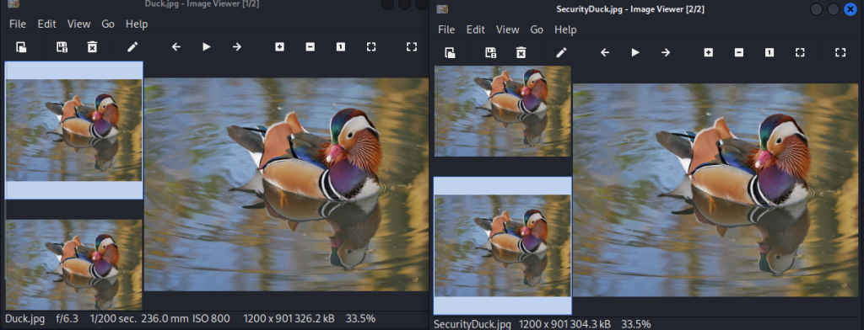Start slideshow in Duck.jpg window
864x330 pixels.
pos(207,47)
